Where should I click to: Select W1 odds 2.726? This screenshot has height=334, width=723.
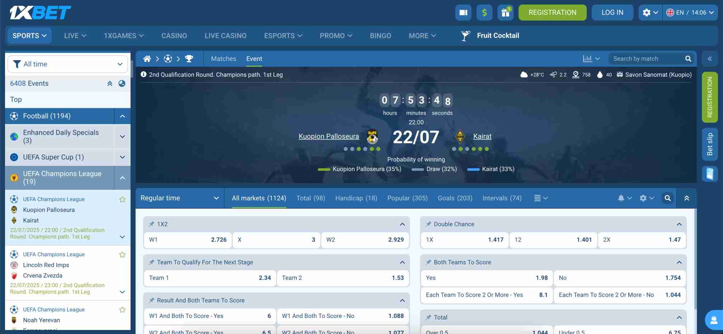click(188, 240)
